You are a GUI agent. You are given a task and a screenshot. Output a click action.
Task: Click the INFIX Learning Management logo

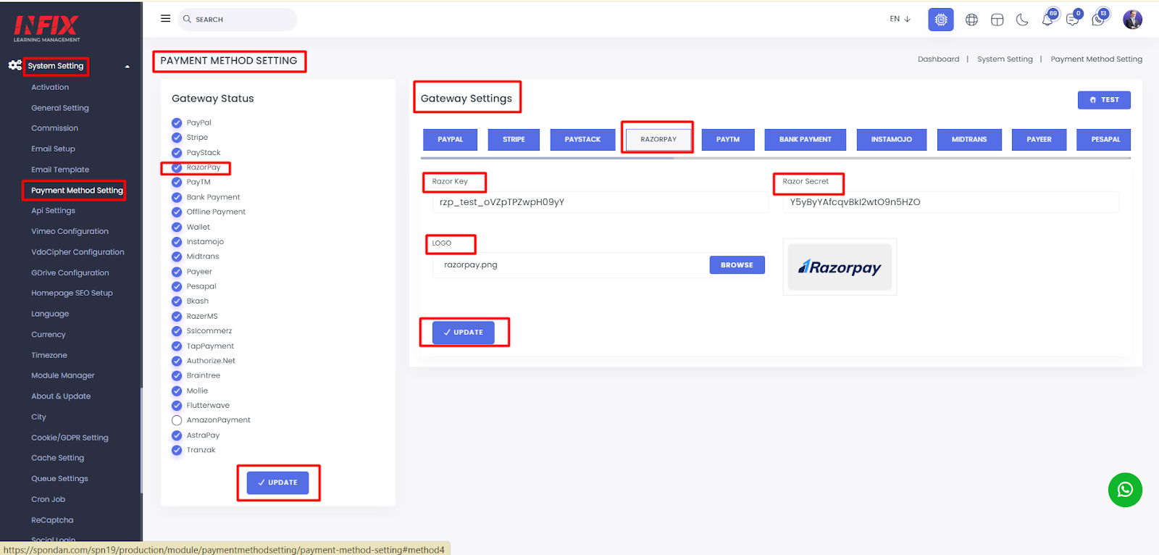point(47,28)
